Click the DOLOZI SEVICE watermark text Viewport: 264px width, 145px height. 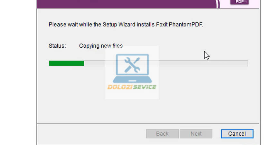(132, 87)
